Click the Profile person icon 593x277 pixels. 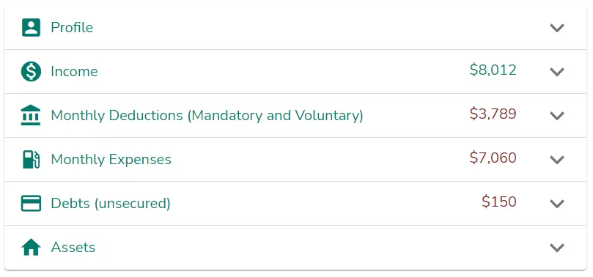pos(31,28)
